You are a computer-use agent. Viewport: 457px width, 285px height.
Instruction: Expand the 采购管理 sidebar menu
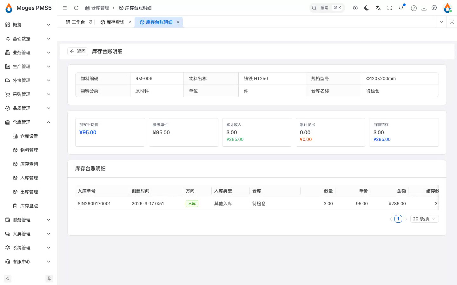[x=28, y=94]
